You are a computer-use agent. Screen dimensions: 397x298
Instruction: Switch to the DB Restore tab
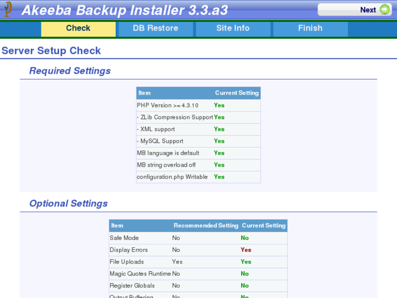click(x=156, y=28)
